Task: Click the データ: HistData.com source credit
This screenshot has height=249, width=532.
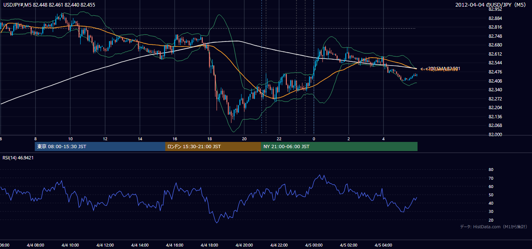Action: click(x=493, y=227)
